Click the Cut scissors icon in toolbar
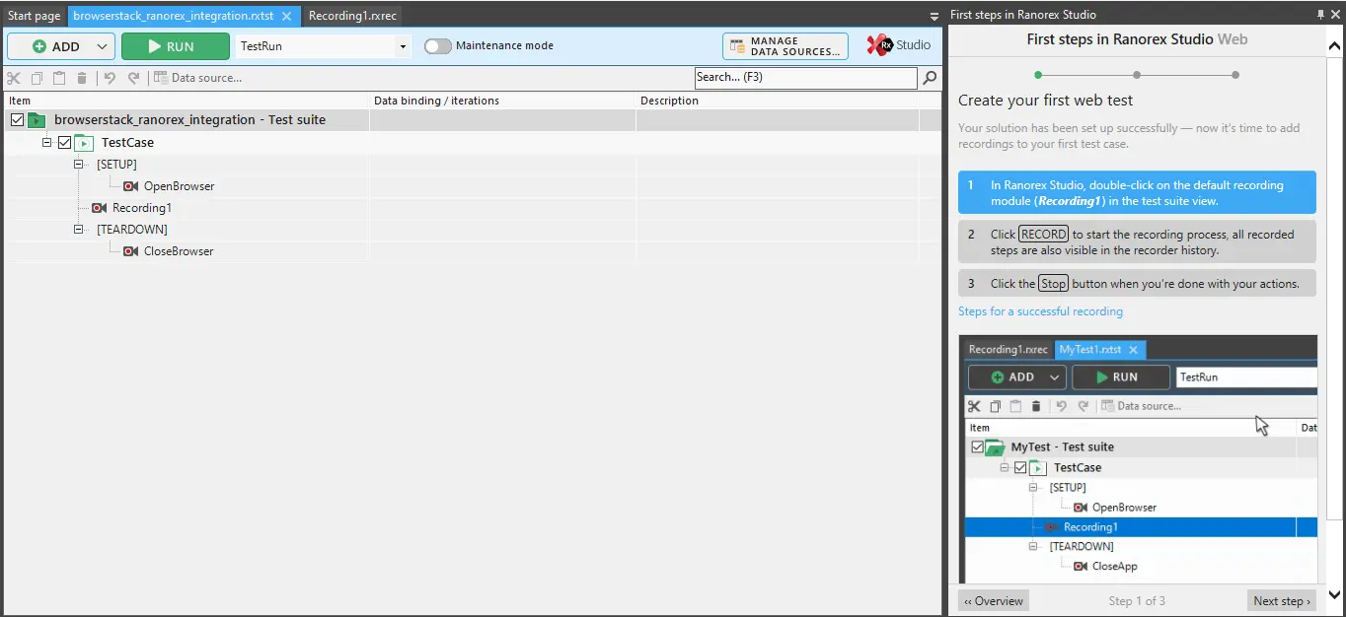The width and height of the screenshot is (1346, 617). pyautogui.click(x=13, y=78)
